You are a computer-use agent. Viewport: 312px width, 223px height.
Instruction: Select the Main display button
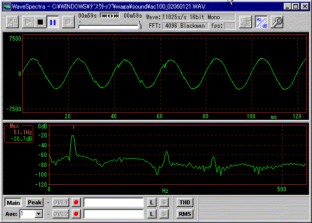pyautogui.click(x=13, y=203)
